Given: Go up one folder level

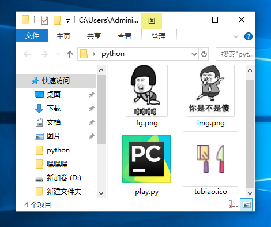Looking at the screenshot, I should pyautogui.click(x=70, y=54).
